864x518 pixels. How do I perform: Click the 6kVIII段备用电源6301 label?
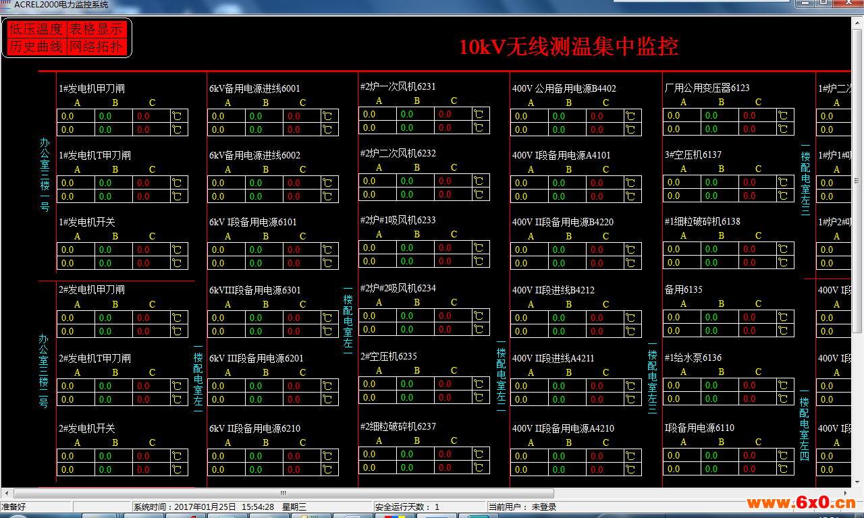coord(254,290)
